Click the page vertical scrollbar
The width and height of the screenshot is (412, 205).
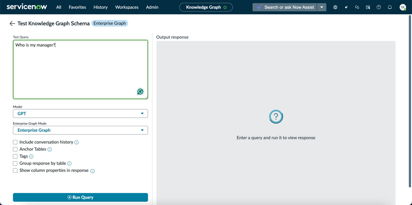pos(410,101)
